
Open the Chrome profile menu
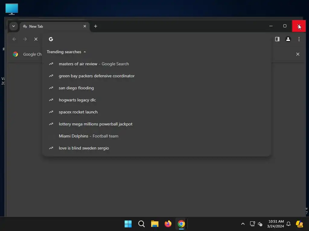tap(288, 39)
